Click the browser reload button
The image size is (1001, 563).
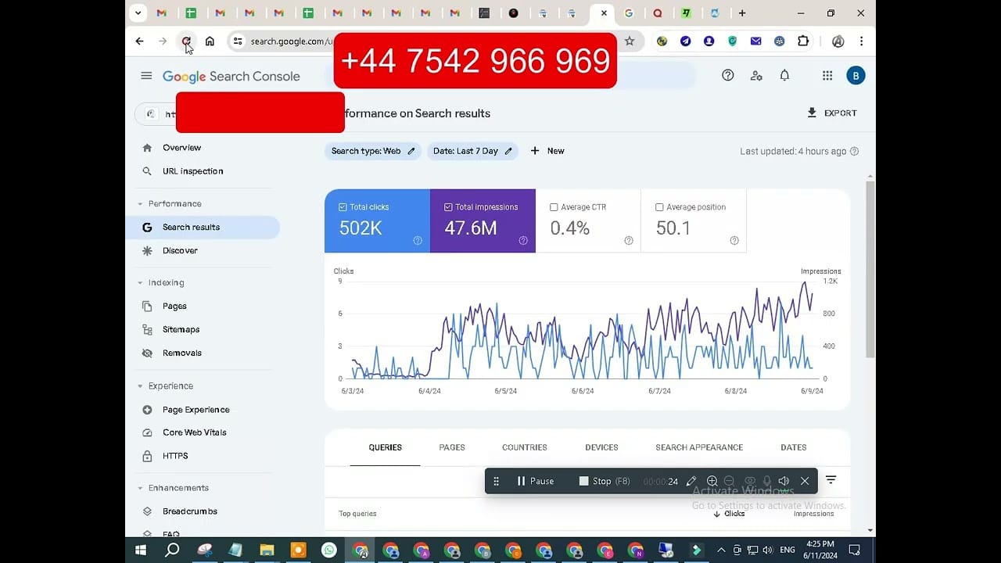click(x=186, y=41)
